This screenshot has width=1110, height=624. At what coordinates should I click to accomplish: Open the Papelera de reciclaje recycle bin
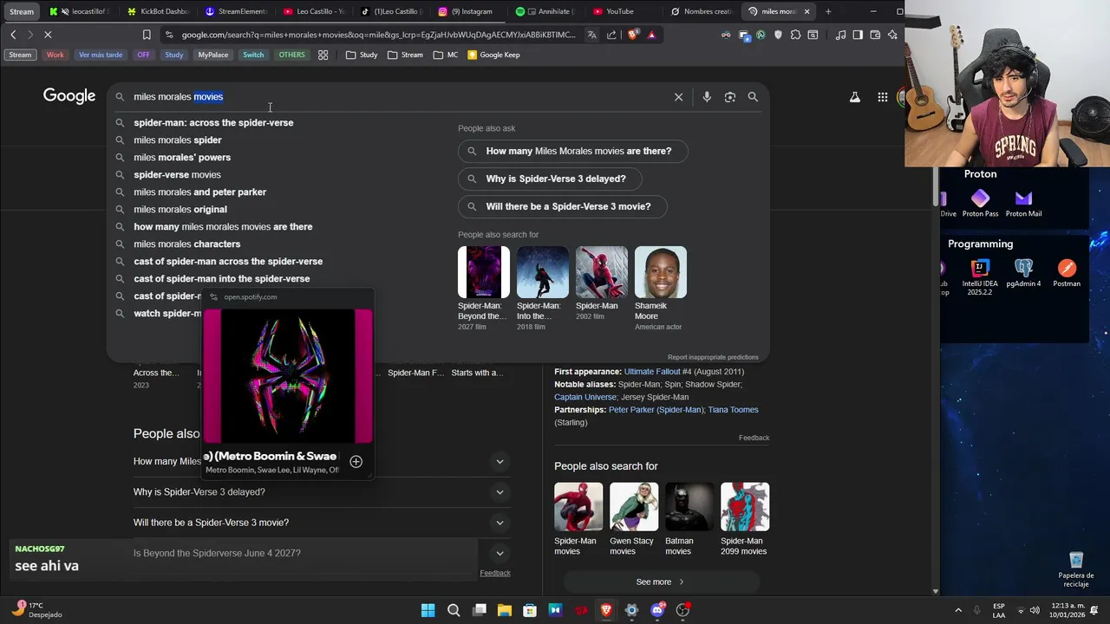[x=1076, y=569]
